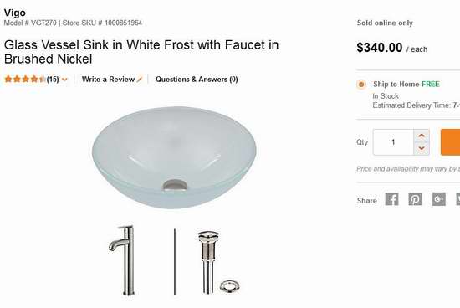Image resolution: width=460 pixels, height=308 pixels.
Task: Select the Ship to Home radio button
Action: [361, 85]
